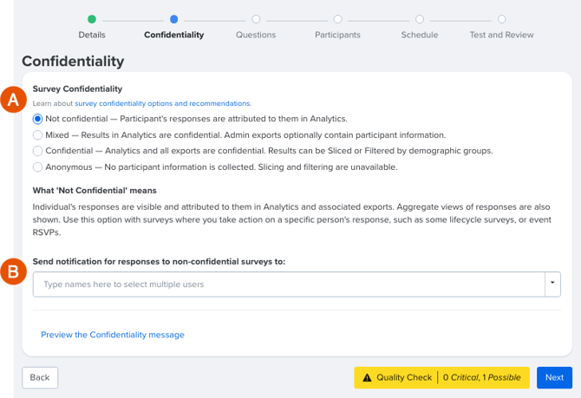
Task: Click the Quality Check warning triangle icon
Action: click(367, 377)
